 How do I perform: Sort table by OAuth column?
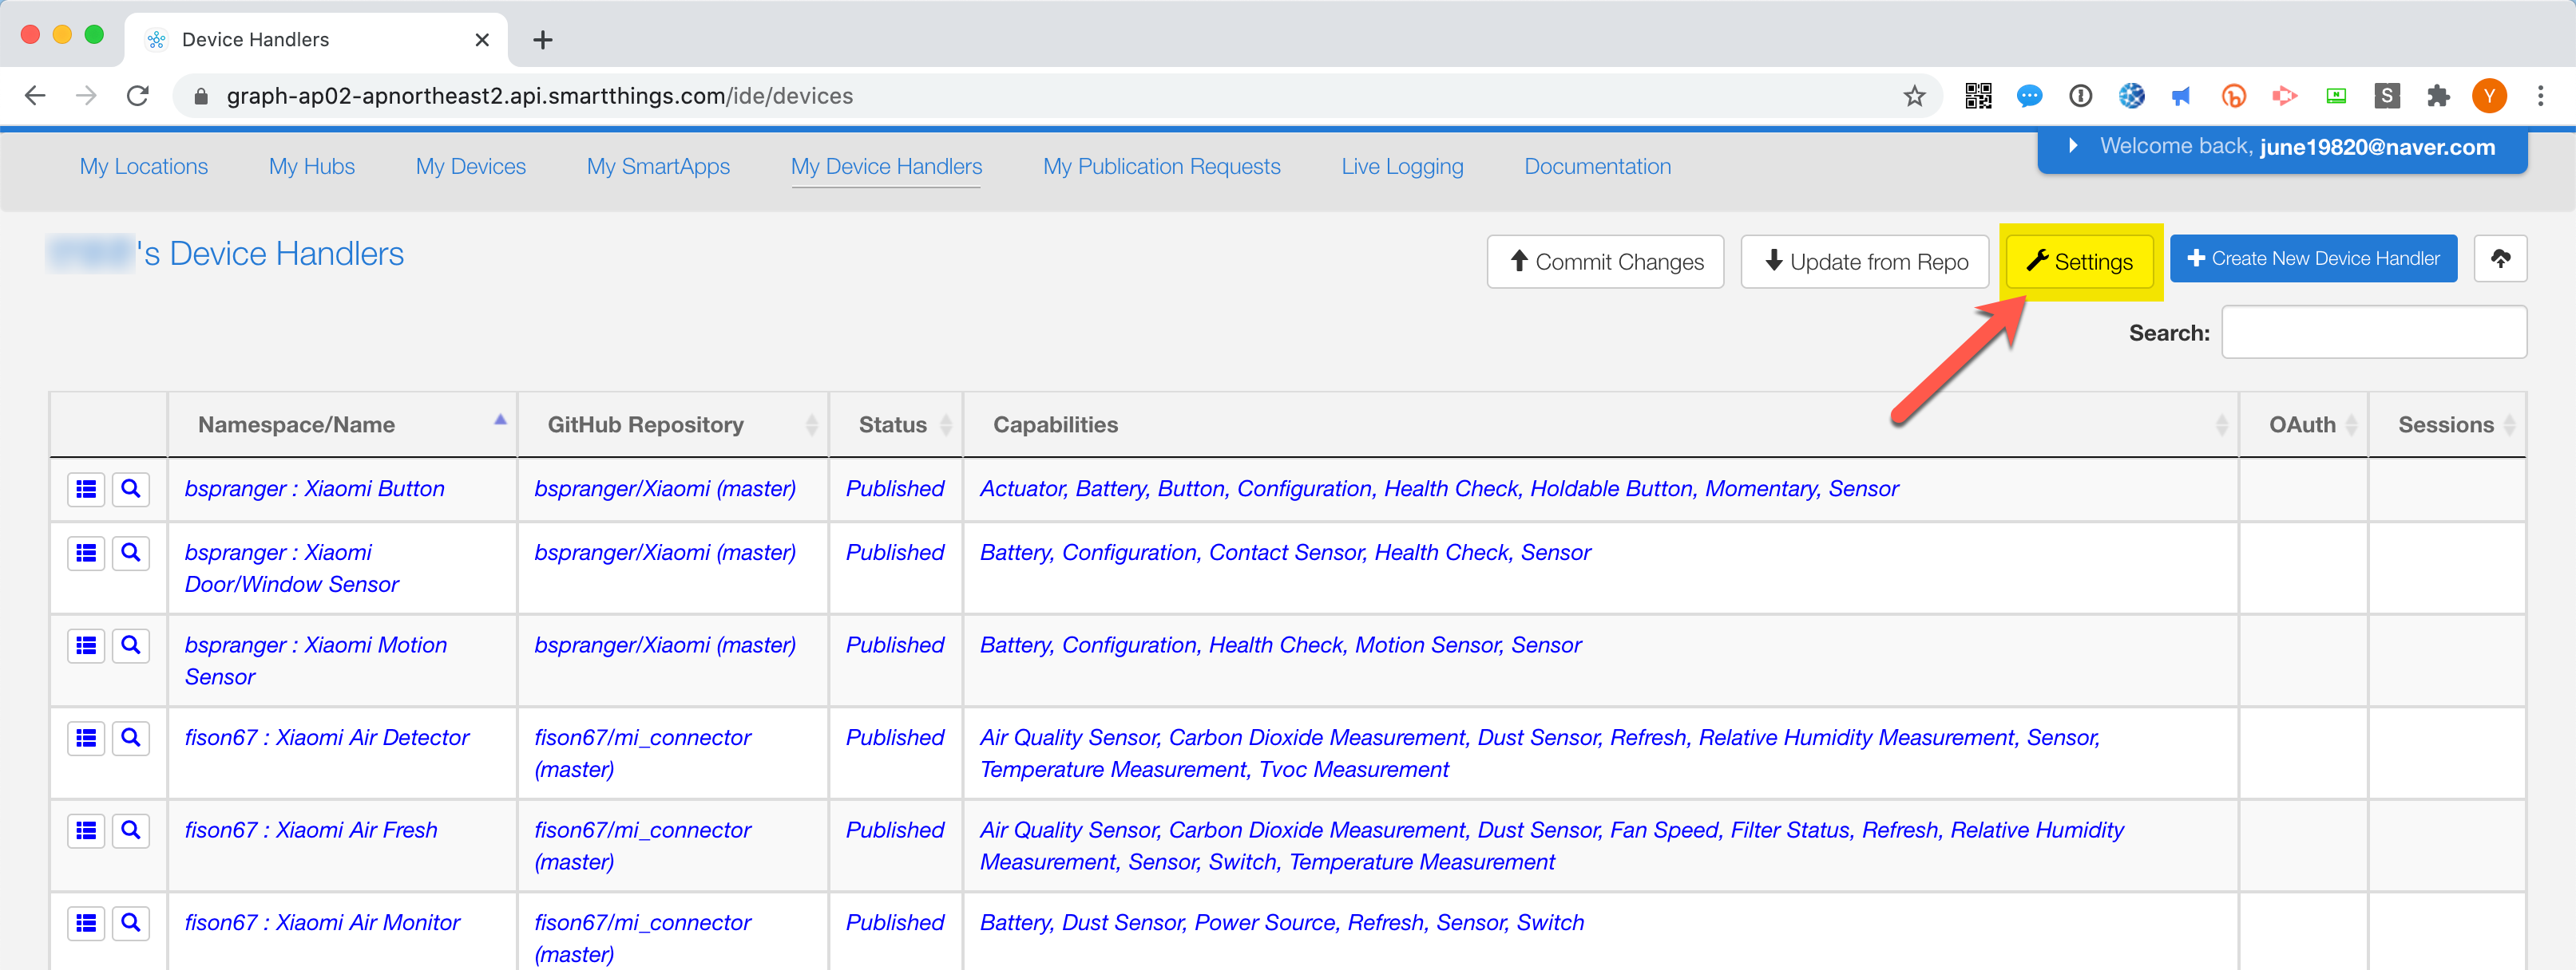[2303, 424]
